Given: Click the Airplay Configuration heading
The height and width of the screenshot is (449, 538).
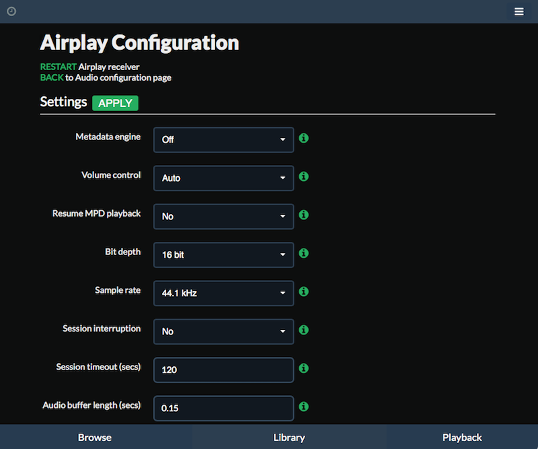Looking at the screenshot, I should pyautogui.click(x=139, y=42).
